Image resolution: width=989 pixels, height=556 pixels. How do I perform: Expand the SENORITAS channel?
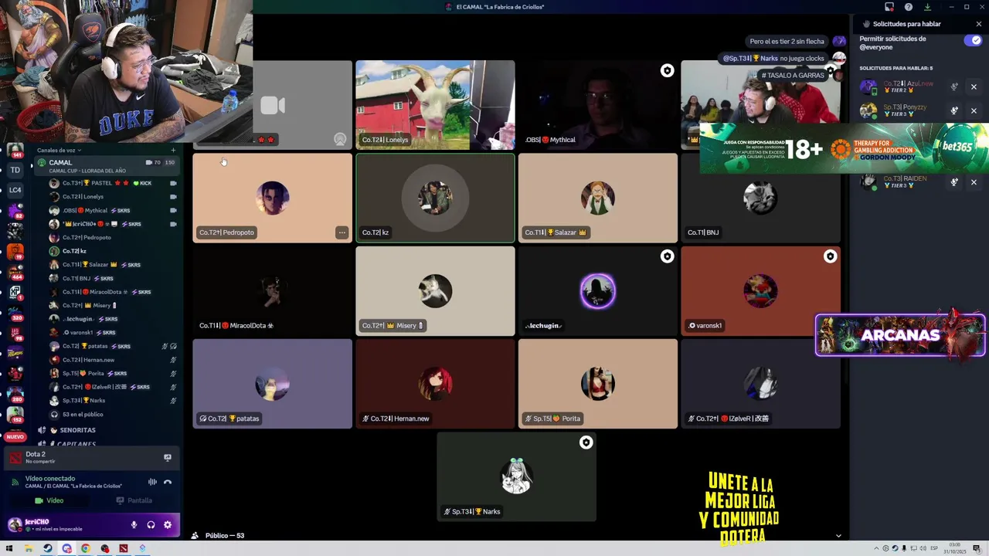77,430
